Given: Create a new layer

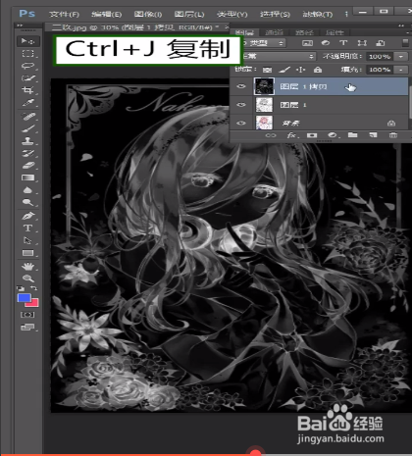Looking at the screenshot, I should [373, 135].
